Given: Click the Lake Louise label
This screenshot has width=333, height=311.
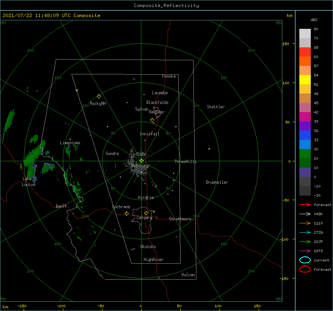Looking at the screenshot, I should pyautogui.click(x=28, y=182).
